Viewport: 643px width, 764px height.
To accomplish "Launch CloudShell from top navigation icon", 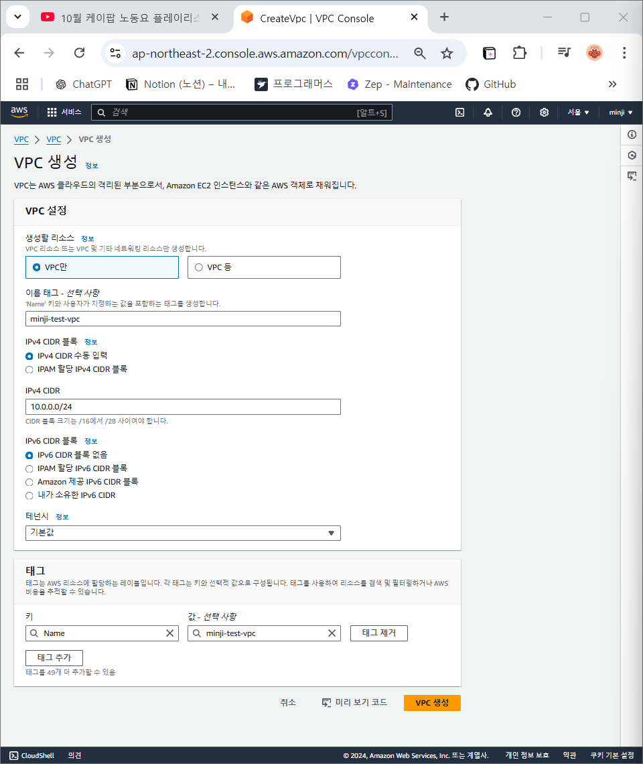I will coord(459,113).
